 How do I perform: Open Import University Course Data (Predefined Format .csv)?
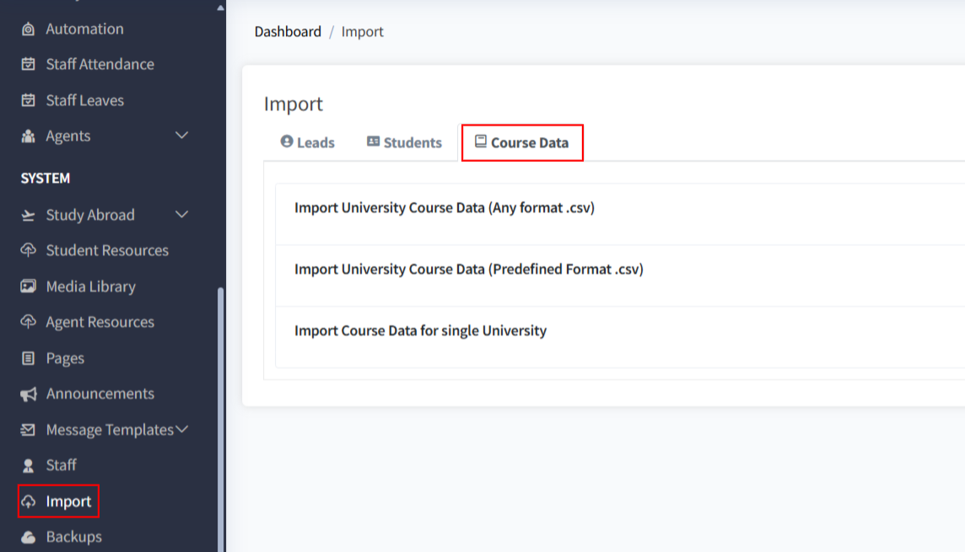pyautogui.click(x=469, y=270)
